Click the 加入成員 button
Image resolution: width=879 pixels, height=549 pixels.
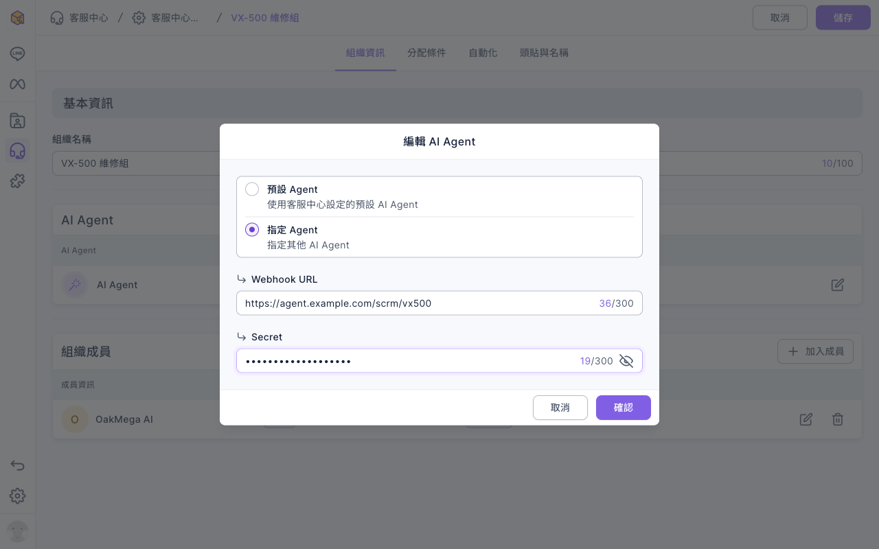[x=816, y=351]
